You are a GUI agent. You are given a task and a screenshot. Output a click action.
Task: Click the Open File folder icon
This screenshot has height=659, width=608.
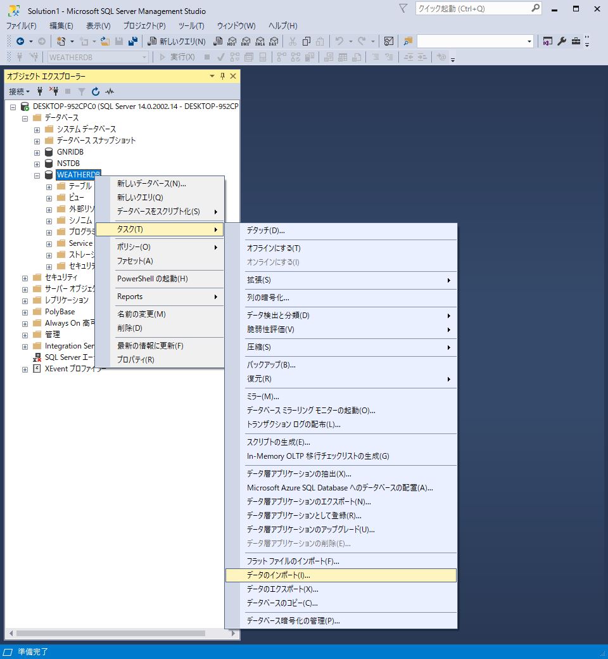[105, 41]
